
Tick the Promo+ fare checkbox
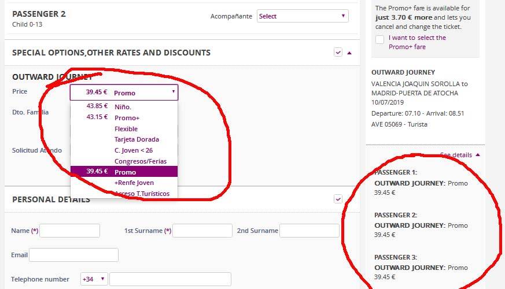click(x=379, y=40)
